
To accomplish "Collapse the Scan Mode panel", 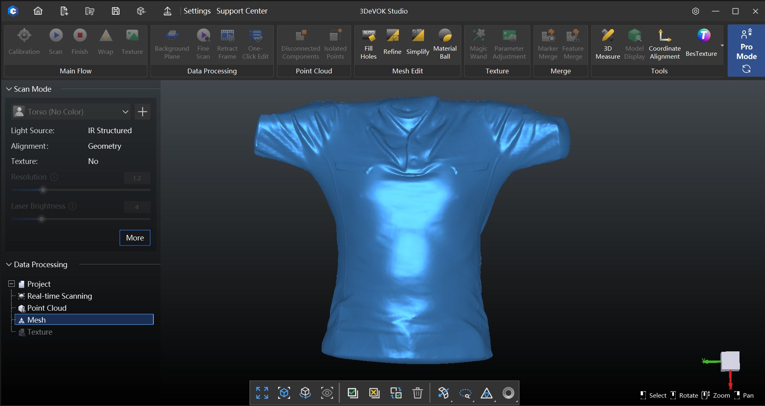I will [8, 89].
